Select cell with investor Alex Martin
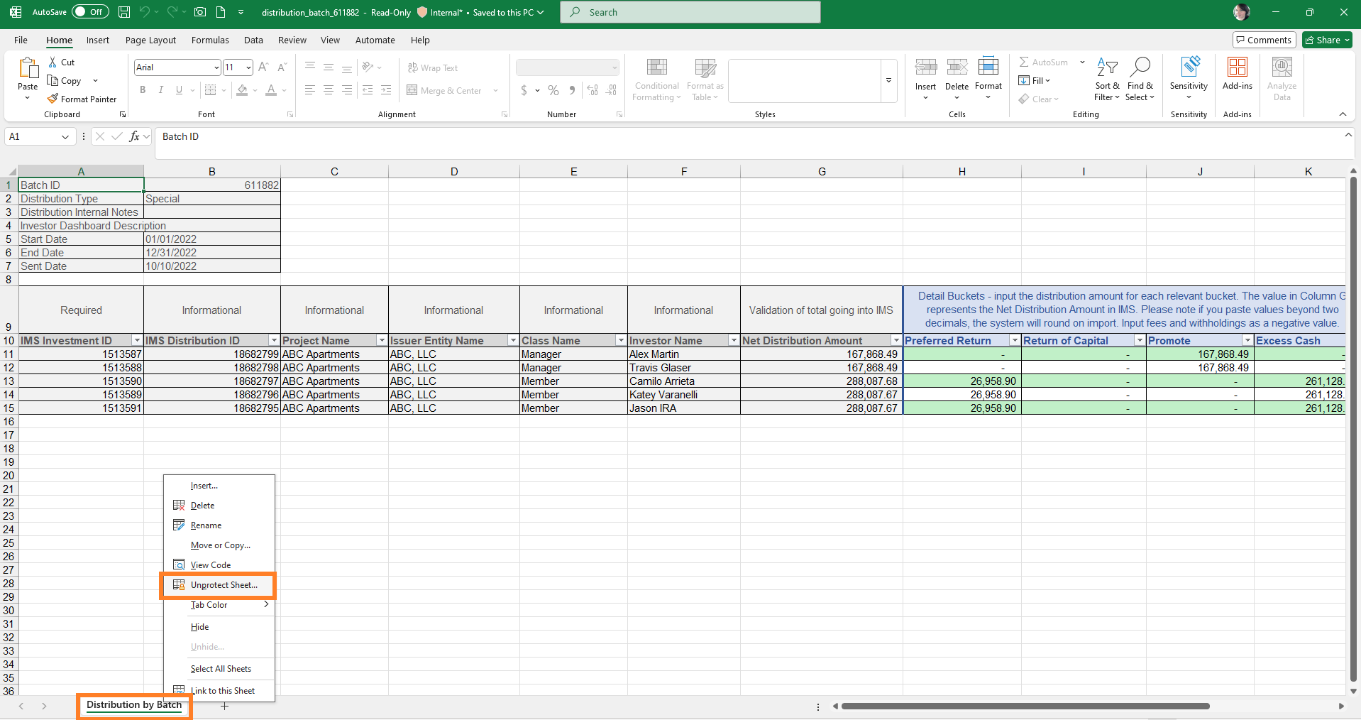The width and height of the screenshot is (1361, 720). coord(684,354)
